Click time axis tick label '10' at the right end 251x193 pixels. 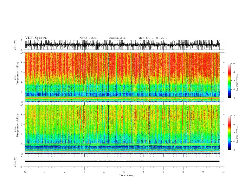[223, 172]
